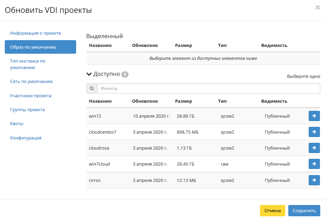
Task: Close the dialog with the X icon
Action: point(318,7)
